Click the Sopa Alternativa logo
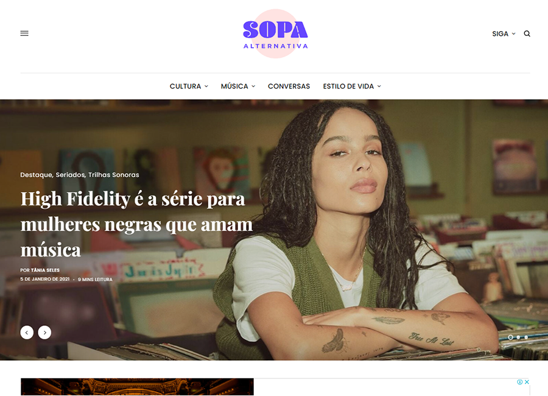Image resolution: width=548 pixels, height=396 pixels. pyautogui.click(x=275, y=34)
